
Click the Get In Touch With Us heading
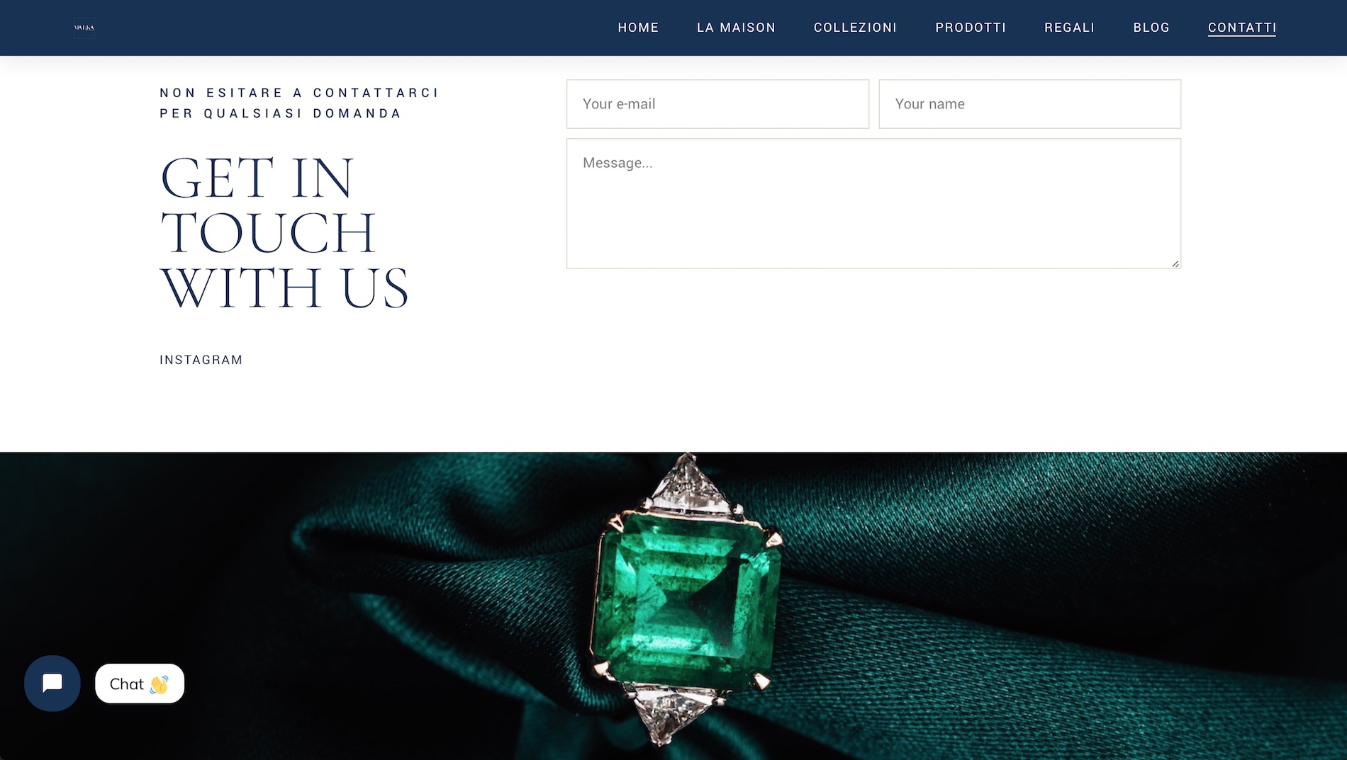[284, 233]
